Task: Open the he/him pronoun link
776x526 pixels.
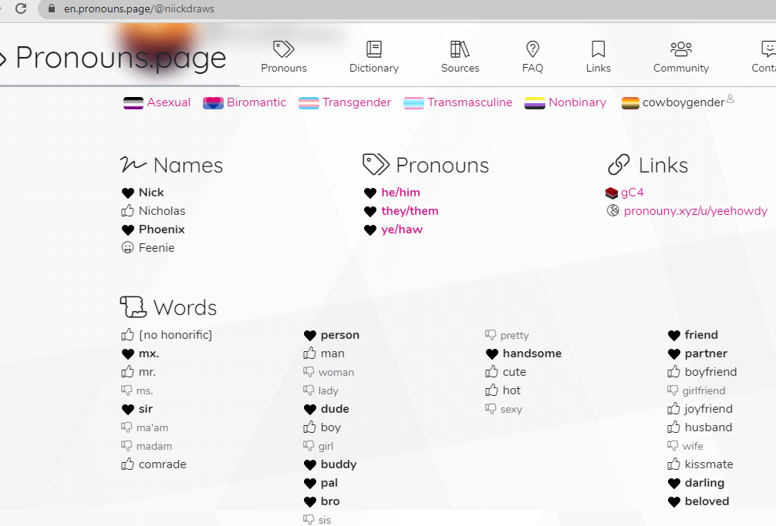Action: pyautogui.click(x=400, y=193)
